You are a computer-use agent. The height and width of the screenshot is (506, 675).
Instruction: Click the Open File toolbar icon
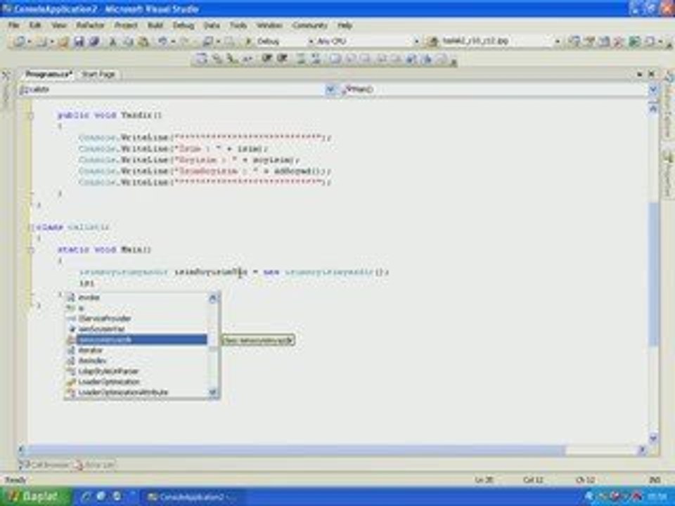tap(63, 41)
